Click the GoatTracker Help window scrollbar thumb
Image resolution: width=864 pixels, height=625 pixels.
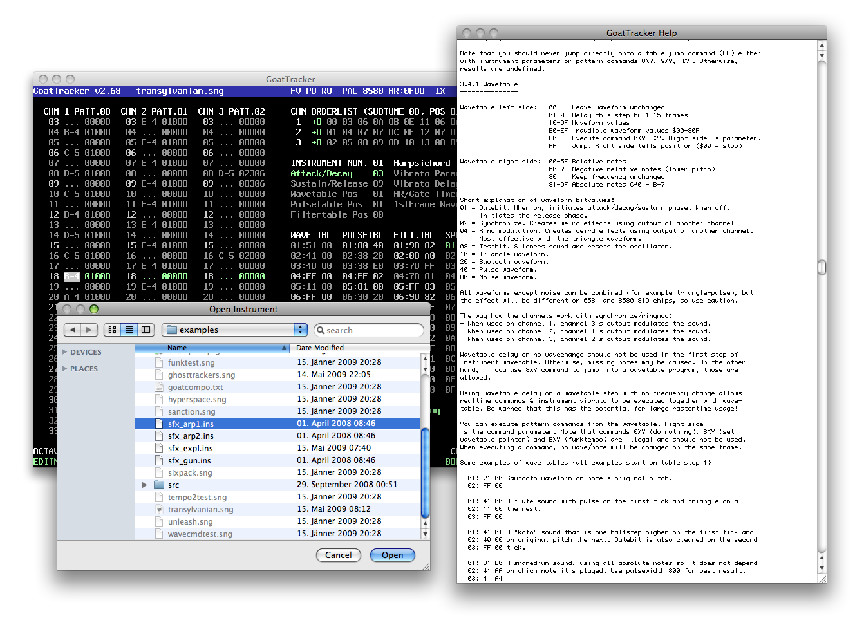[x=822, y=266]
